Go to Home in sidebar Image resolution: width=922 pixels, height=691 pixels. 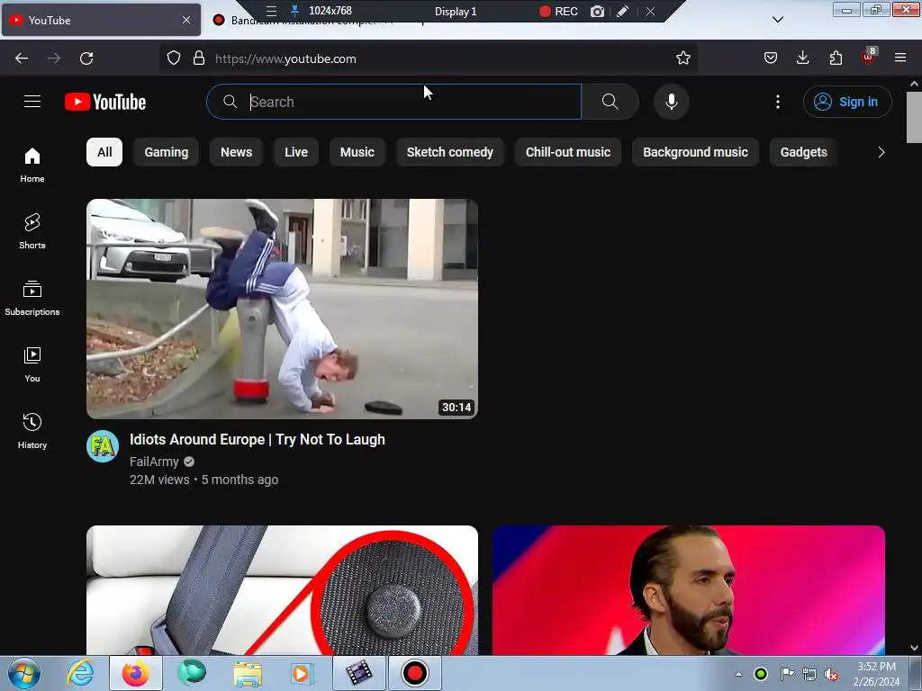[x=32, y=166]
